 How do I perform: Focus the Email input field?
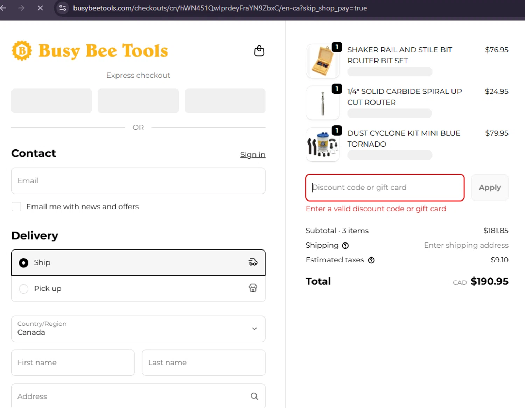point(138,181)
